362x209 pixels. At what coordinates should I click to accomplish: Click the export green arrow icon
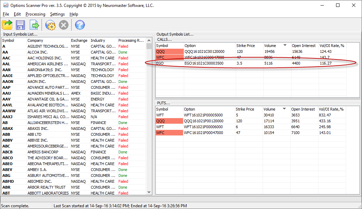coord(34,25)
